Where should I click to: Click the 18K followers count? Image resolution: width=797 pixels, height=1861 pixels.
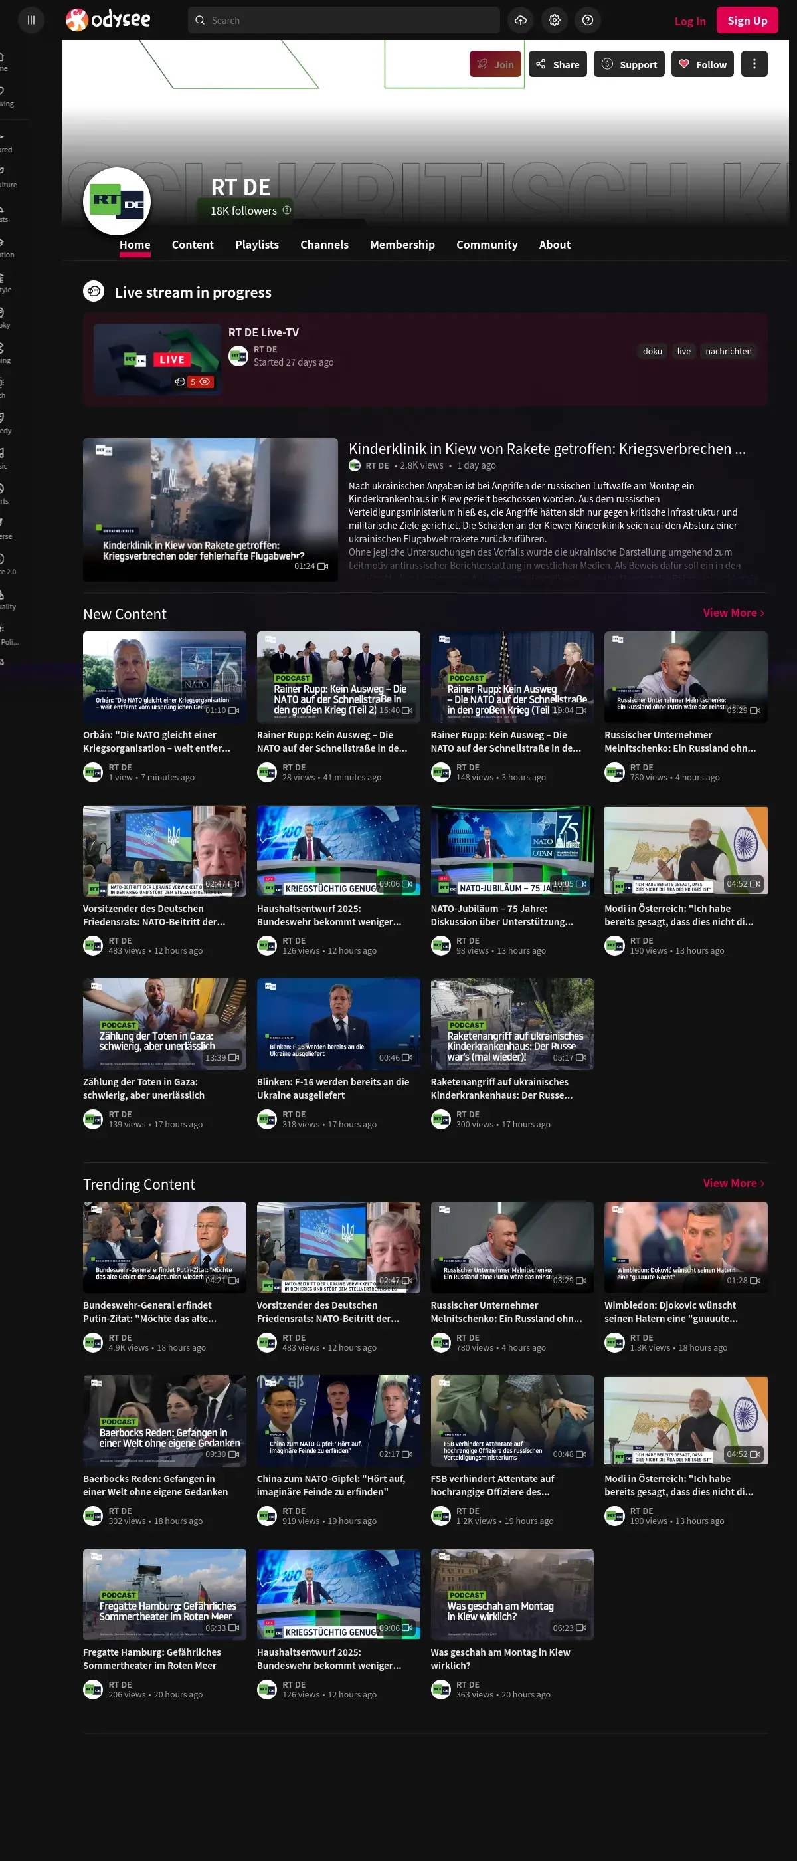coord(244,210)
